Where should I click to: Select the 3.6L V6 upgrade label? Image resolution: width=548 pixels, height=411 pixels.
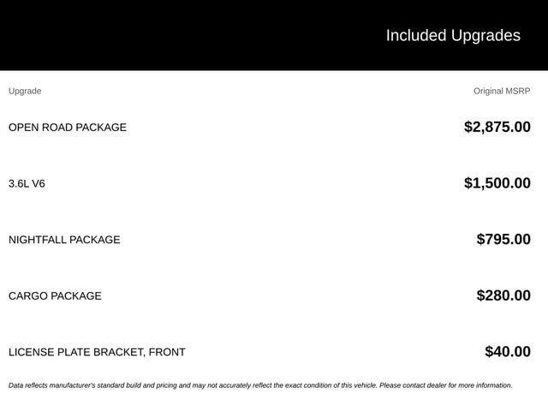click(x=27, y=183)
